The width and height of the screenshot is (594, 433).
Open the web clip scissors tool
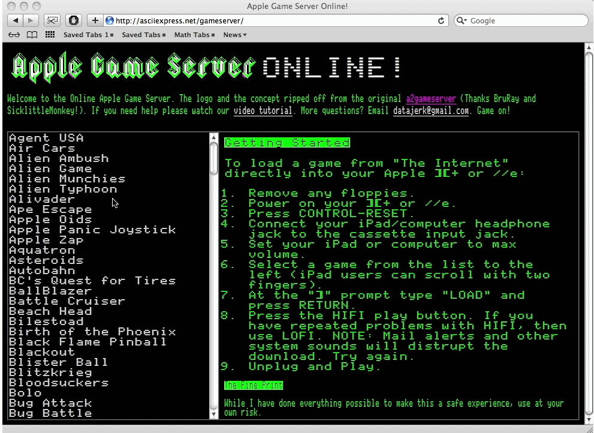pyautogui.click(x=52, y=20)
